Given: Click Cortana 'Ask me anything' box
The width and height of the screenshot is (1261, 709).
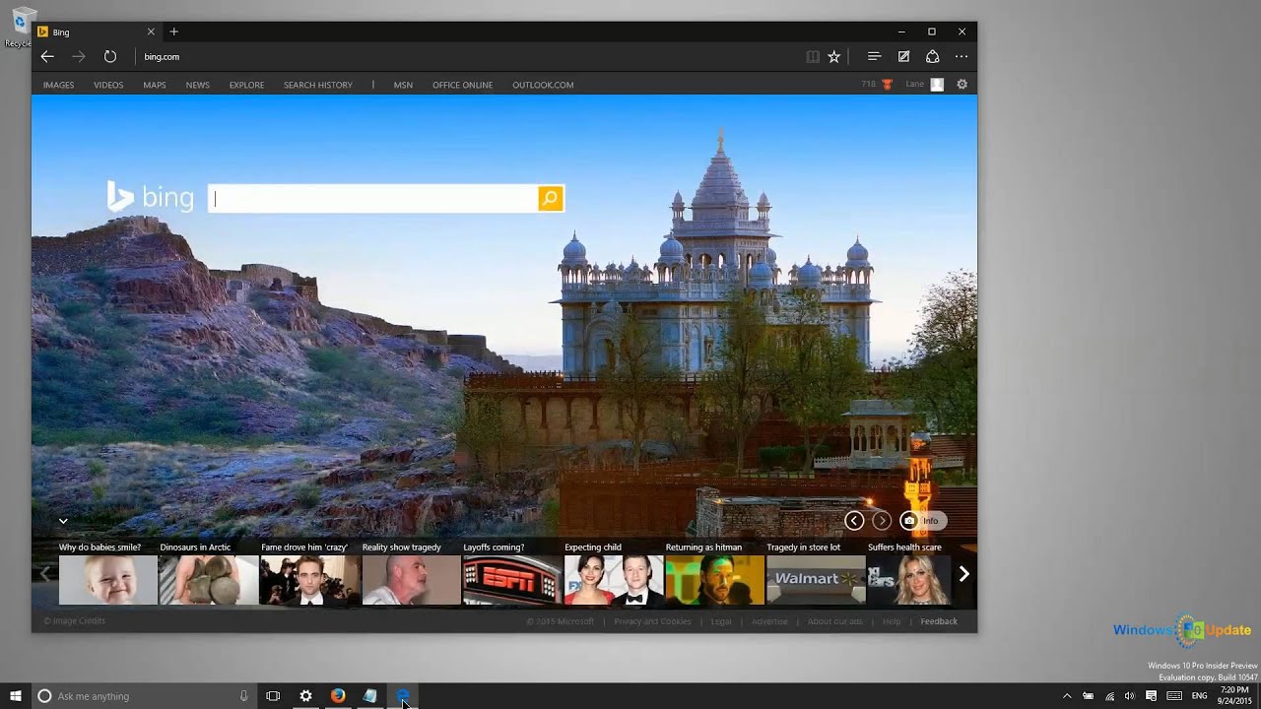Looking at the screenshot, I should 146,696.
